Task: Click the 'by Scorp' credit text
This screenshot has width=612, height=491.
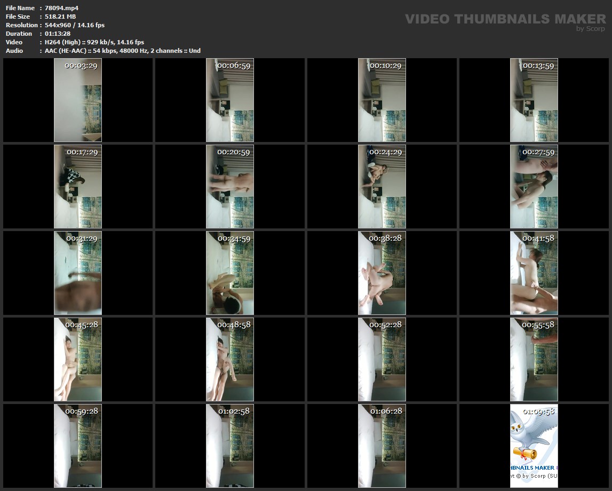Action: 590,29
